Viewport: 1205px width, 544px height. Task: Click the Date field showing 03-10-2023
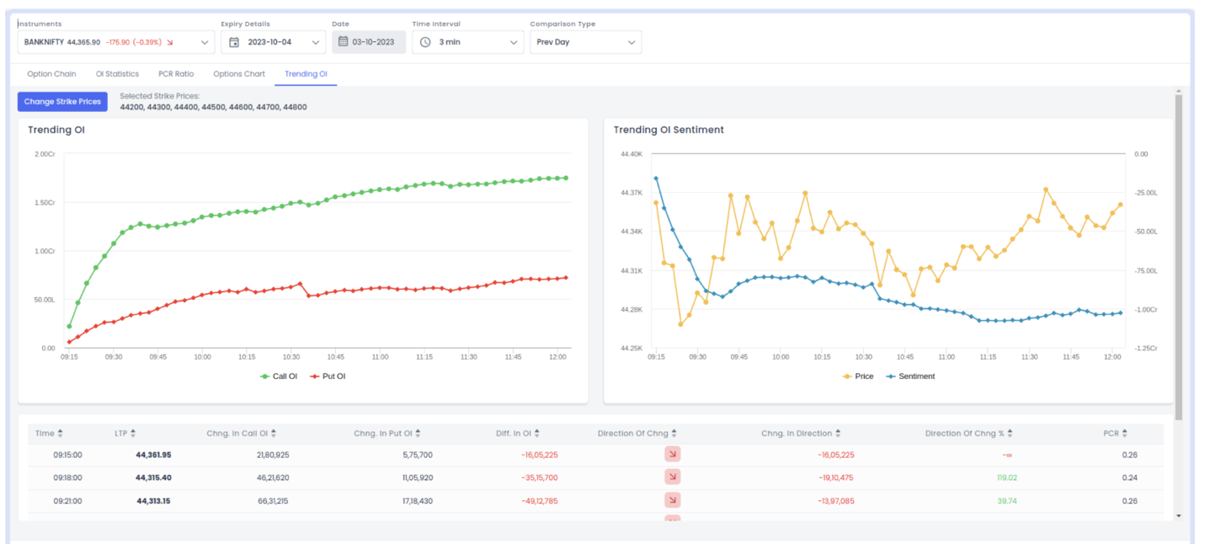[x=369, y=42]
